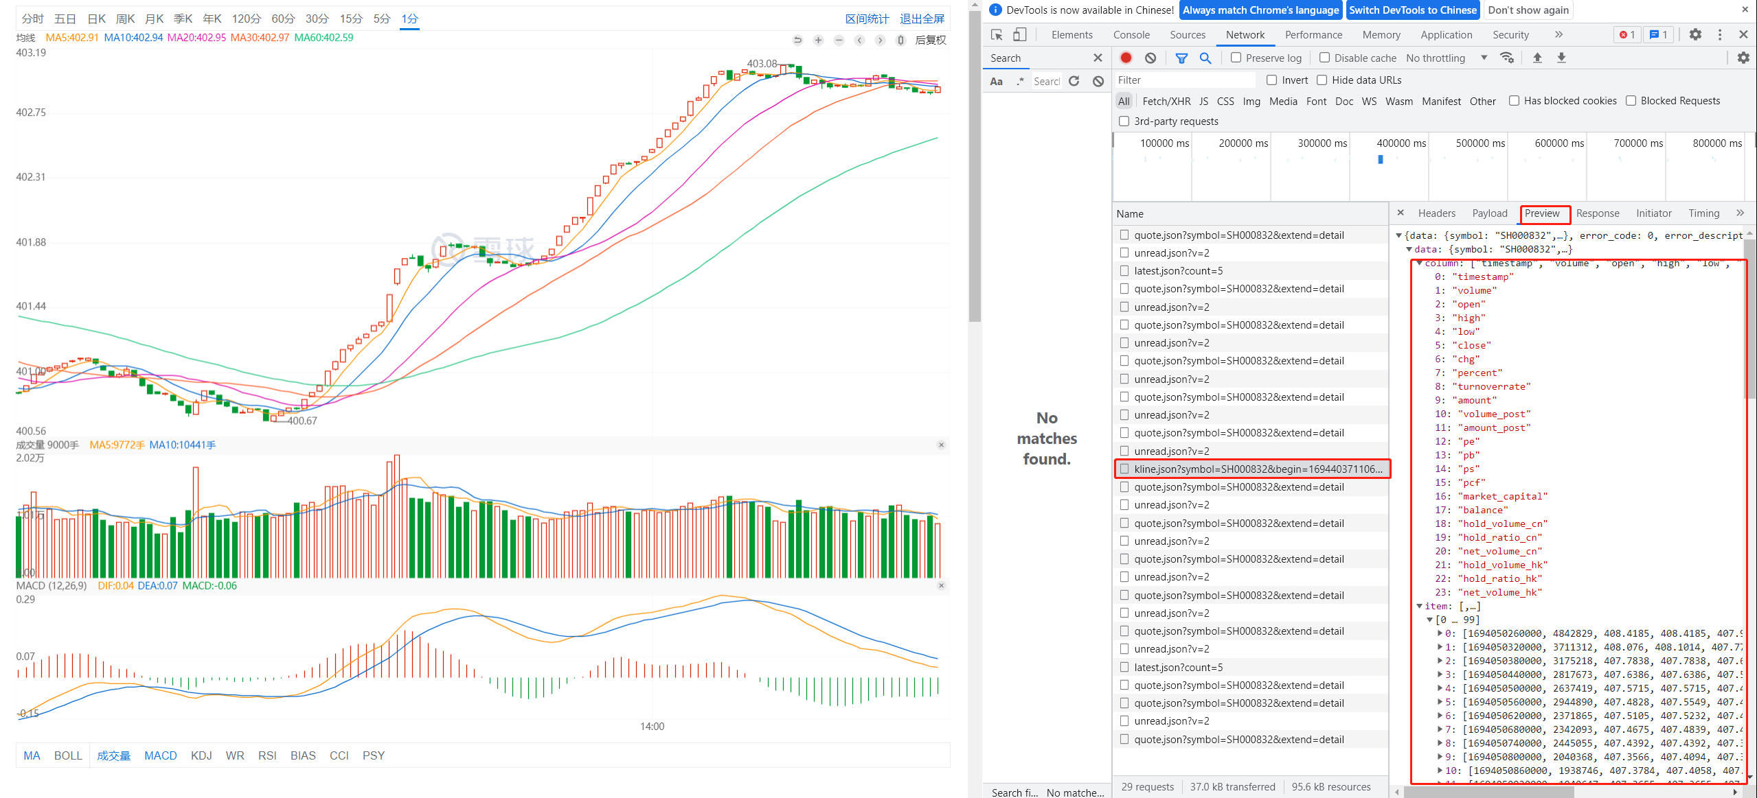Click the inspect element picker icon
Image resolution: width=1757 pixels, height=798 pixels.
[x=997, y=35]
